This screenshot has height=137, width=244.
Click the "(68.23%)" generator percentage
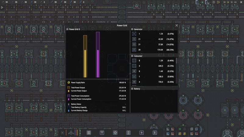coord(170,50)
